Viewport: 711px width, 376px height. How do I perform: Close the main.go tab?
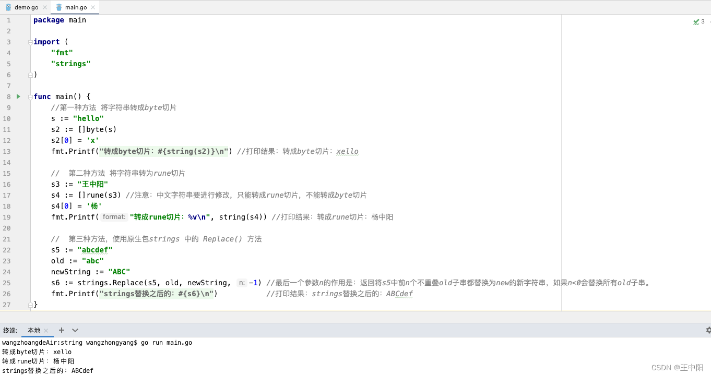pyautogui.click(x=93, y=7)
